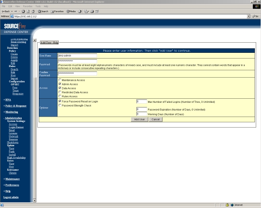
Task: Open the Add User - Help link
Action: click(49, 43)
